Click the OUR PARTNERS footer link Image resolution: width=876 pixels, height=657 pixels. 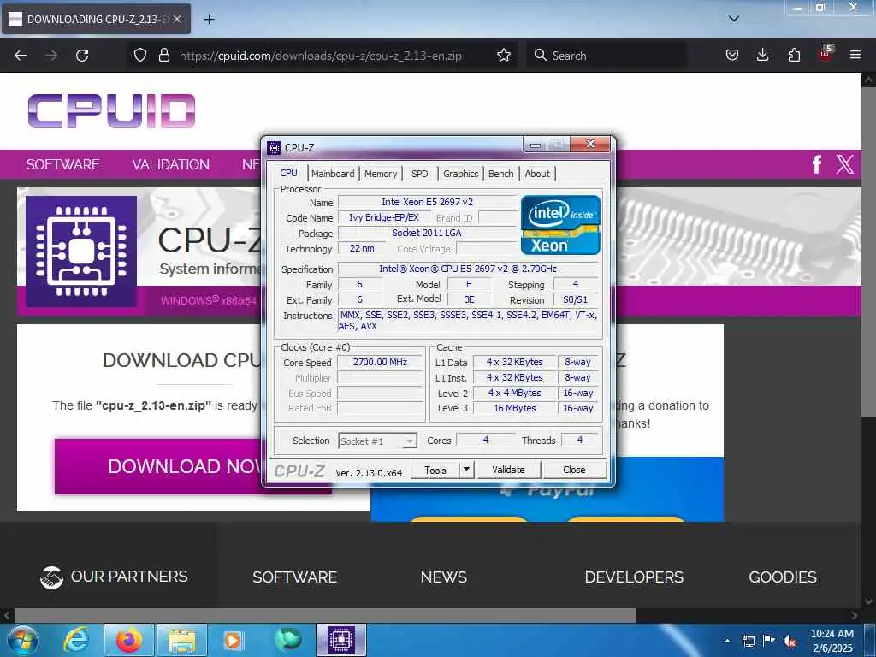[x=114, y=577]
